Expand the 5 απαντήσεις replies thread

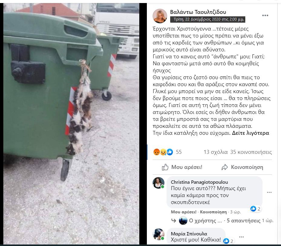click(x=243, y=221)
